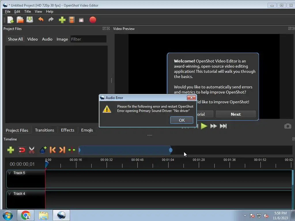Click the left handle of the timeline zoom slider
295x221 pixels.
(80, 150)
